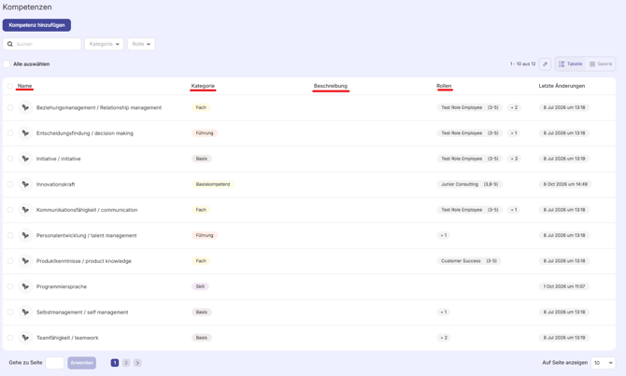Check the Beziehungsmanagement row checkbox
The height and width of the screenshot is (376, 626).
[10, 107]
